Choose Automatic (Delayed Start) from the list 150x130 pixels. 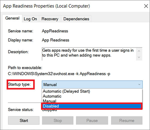tap(66, 91)
